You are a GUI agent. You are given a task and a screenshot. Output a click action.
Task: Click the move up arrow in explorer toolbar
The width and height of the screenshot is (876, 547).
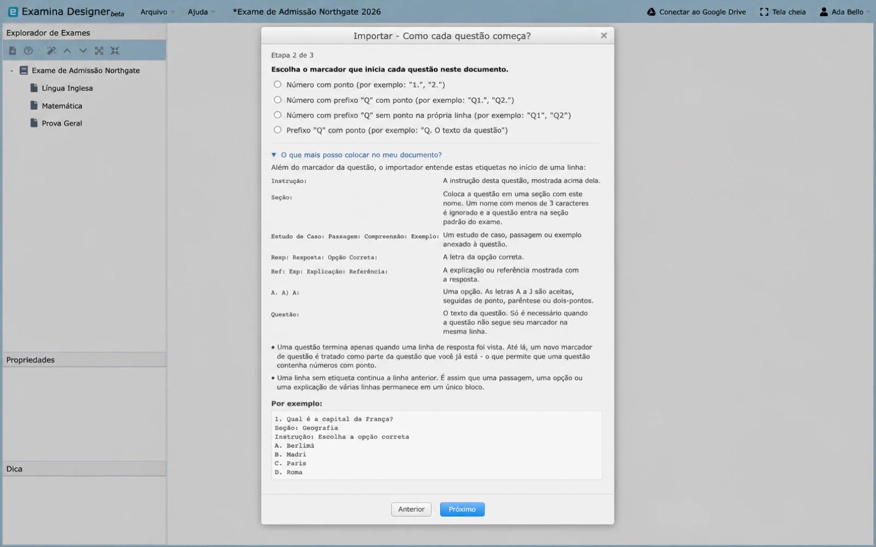67,51
